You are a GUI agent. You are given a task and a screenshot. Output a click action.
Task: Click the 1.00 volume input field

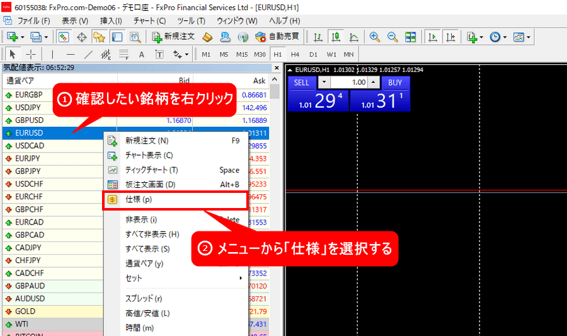pos(349,82)
